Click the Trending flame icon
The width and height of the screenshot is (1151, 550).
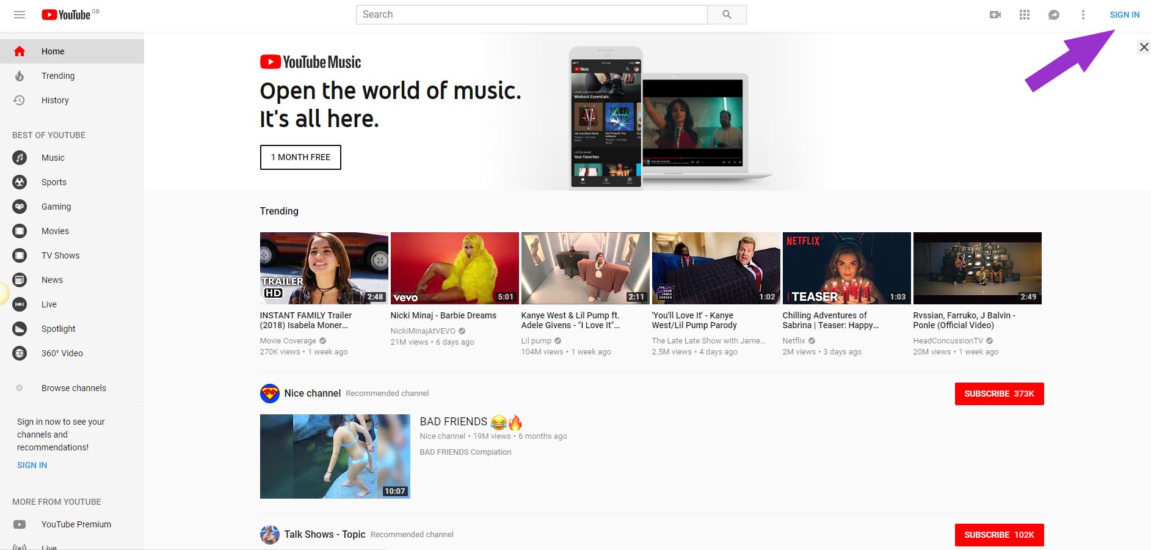(x=20, y=76)
